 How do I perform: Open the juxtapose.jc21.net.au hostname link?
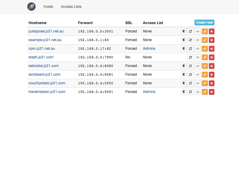[46, 31]
